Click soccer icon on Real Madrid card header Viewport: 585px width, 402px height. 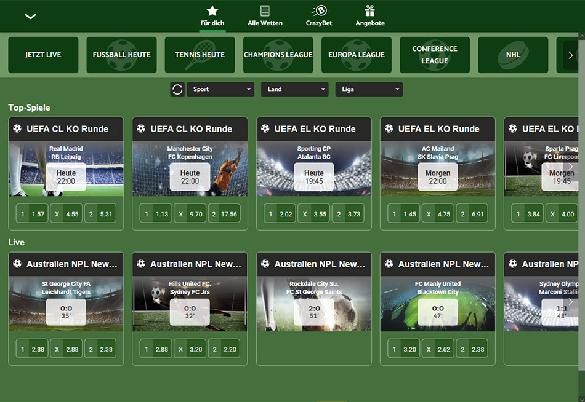pos(17,129)
